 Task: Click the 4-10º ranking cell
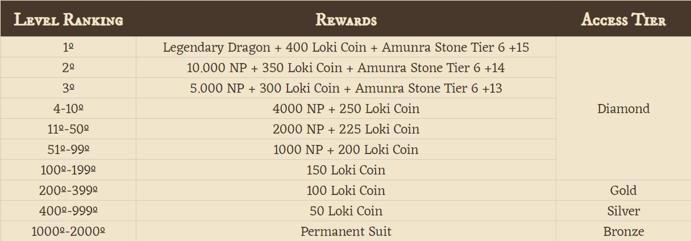(x=68, y=109)
